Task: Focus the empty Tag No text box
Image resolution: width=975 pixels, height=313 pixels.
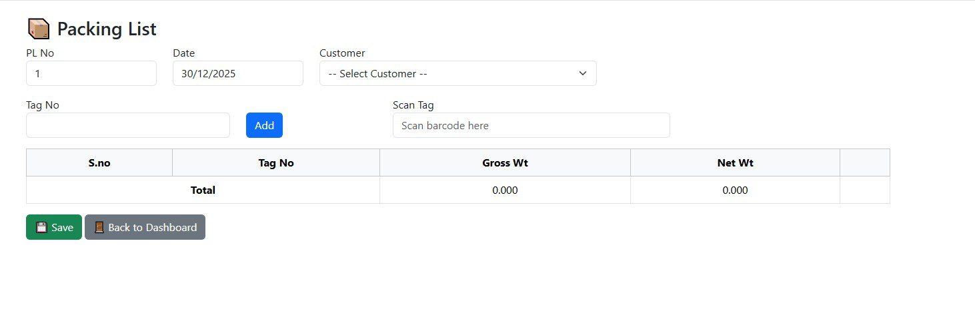Action: point(127,125)
